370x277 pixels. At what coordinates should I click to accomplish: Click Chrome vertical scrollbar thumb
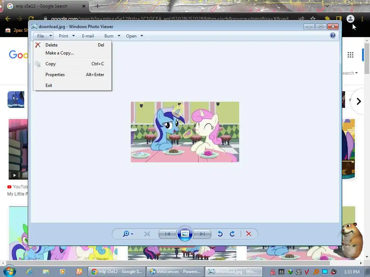367,58
